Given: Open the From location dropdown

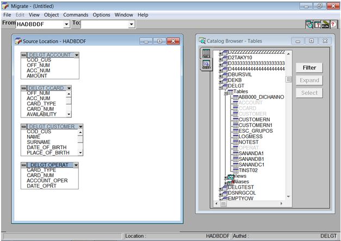Looking at the screenshot, I should coord(66,24).
